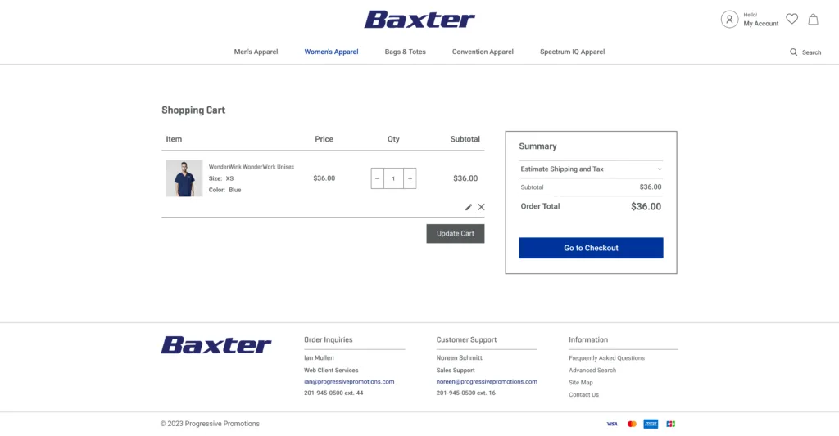The image size is (839, 436).
Task: Click the Search label in the header
Action: click(811, 52)
